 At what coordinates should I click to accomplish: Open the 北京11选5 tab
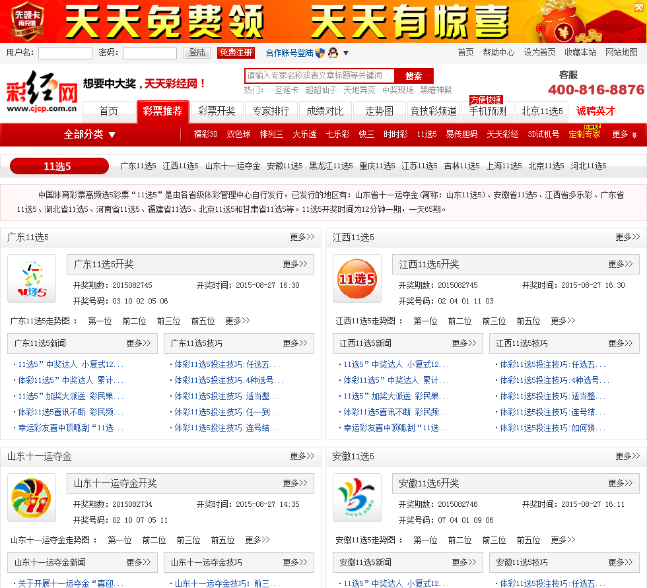click(542, 112)
